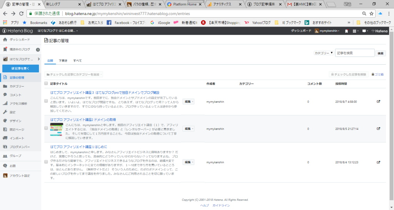
Task: Open the header services grid icon
Action: (355, 31)
